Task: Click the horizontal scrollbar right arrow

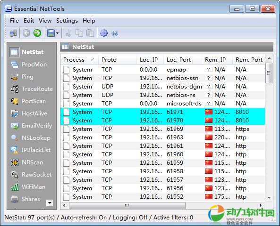Action: 261,205
